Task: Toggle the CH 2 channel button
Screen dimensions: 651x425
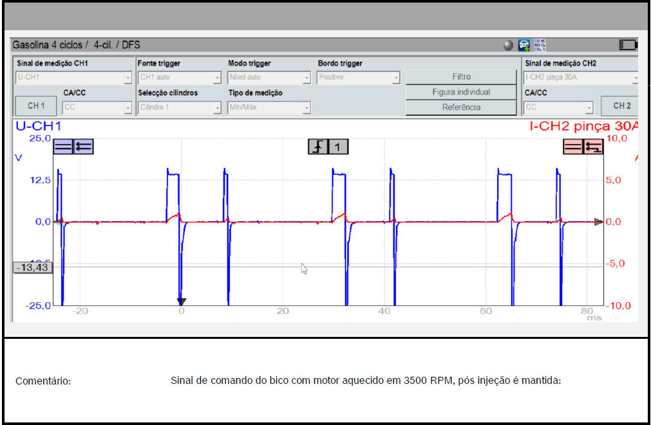Action: pyautogui.click(x=621, y=106)
